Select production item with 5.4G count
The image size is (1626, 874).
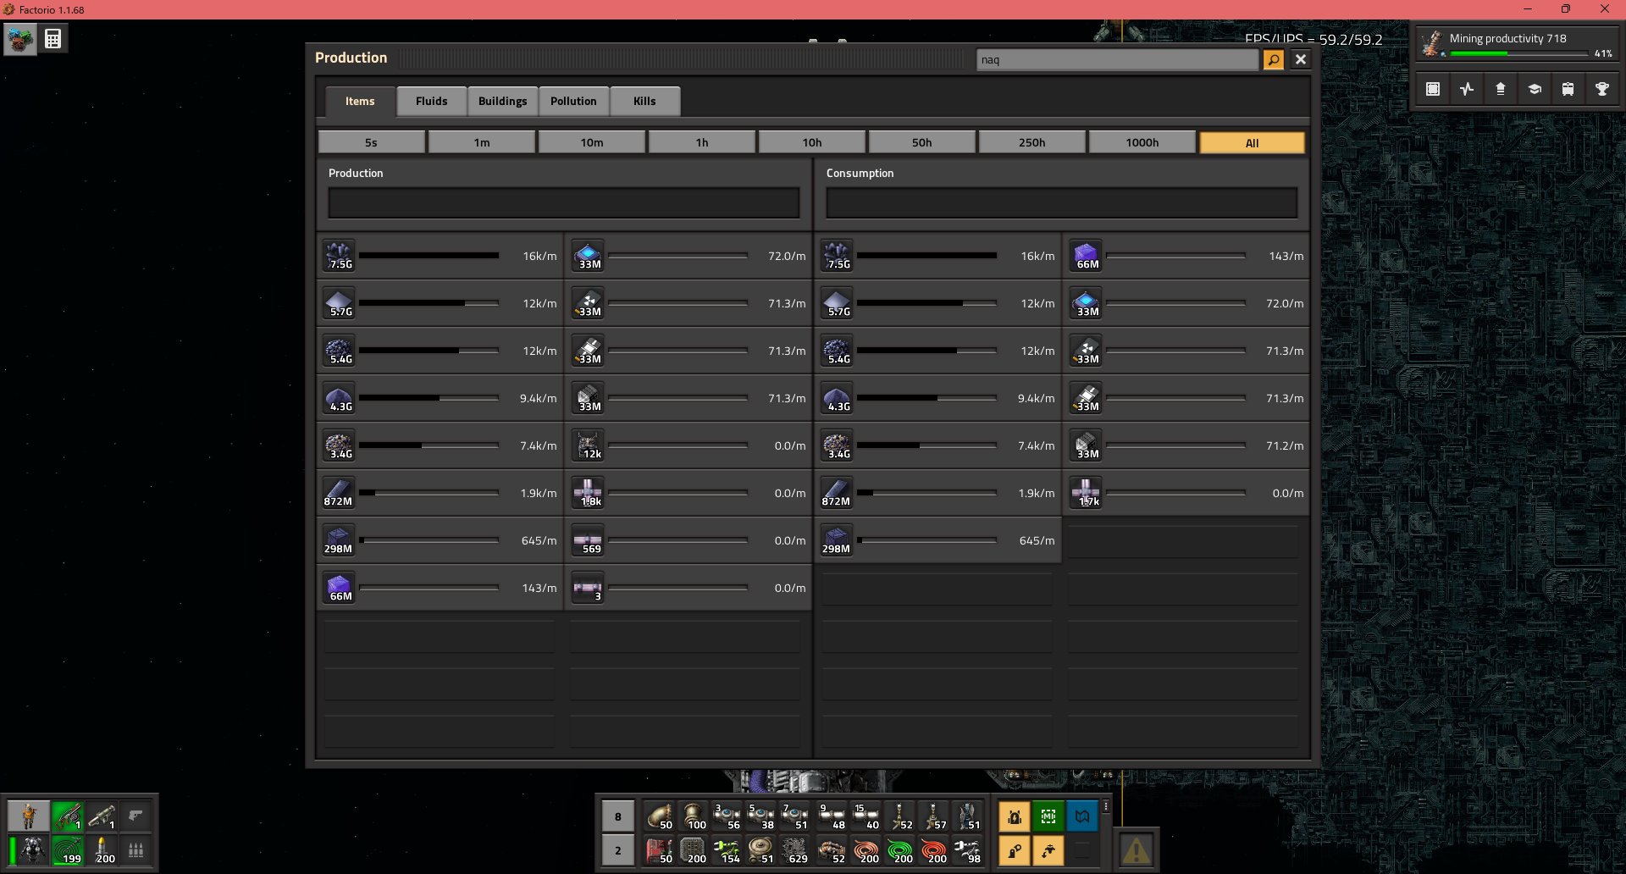point(339,351)
